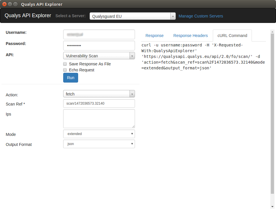Switch to the Response tab
This screenshot has width=276, height=223.
[x=155, y=36]
